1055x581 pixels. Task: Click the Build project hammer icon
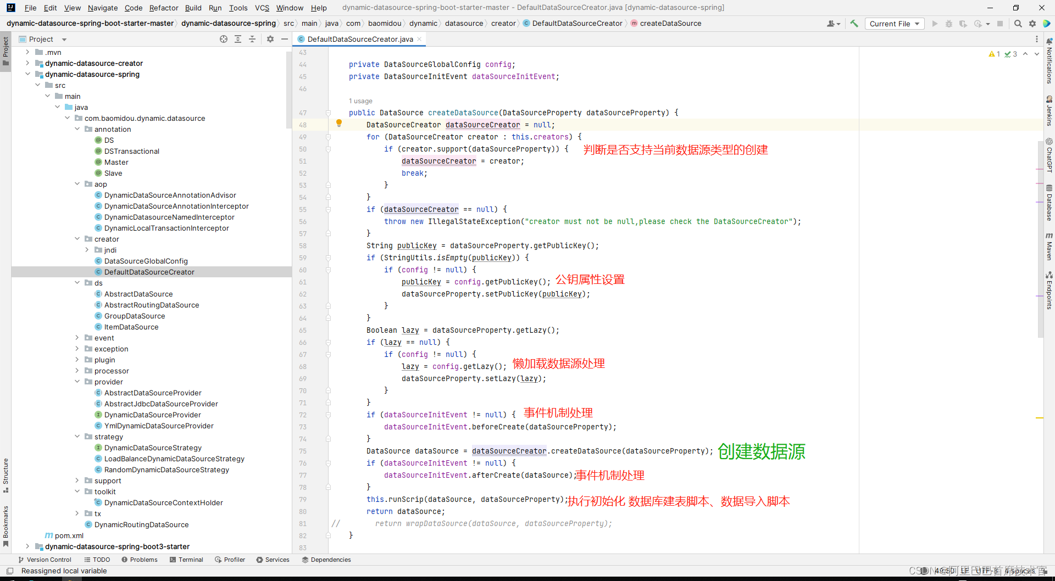(x=854, y=24)
